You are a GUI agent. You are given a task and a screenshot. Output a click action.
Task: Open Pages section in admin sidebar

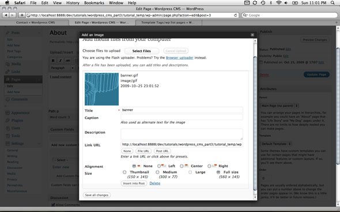(x=16, y=79)
